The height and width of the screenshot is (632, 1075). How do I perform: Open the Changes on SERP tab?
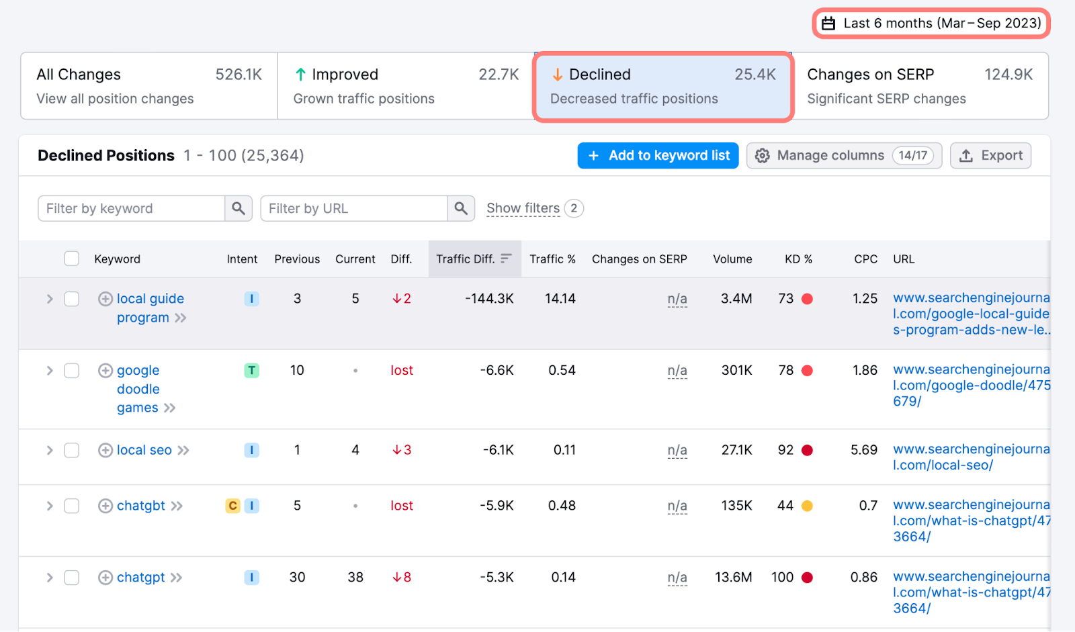[x=920, y=86]
